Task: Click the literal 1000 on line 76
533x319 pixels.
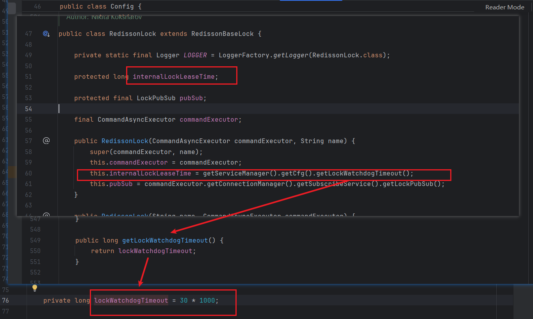Action: (x=207, y=300)
